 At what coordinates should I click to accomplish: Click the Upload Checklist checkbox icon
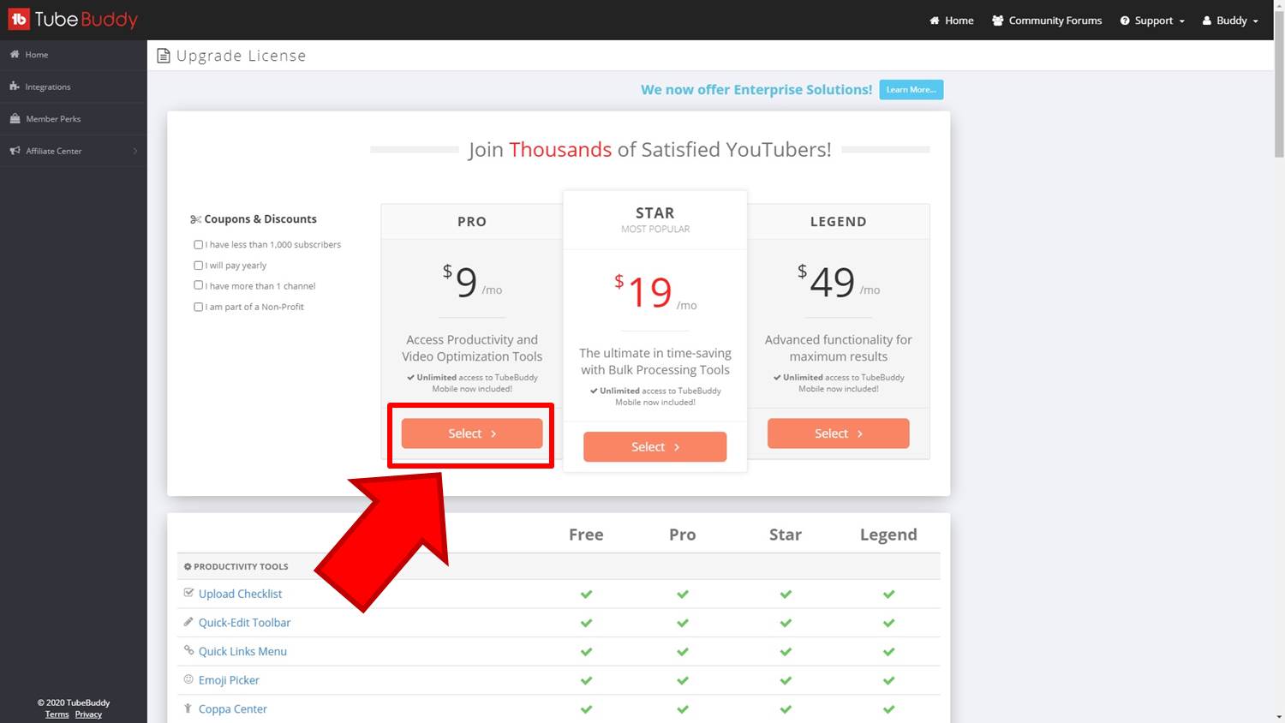188,592
